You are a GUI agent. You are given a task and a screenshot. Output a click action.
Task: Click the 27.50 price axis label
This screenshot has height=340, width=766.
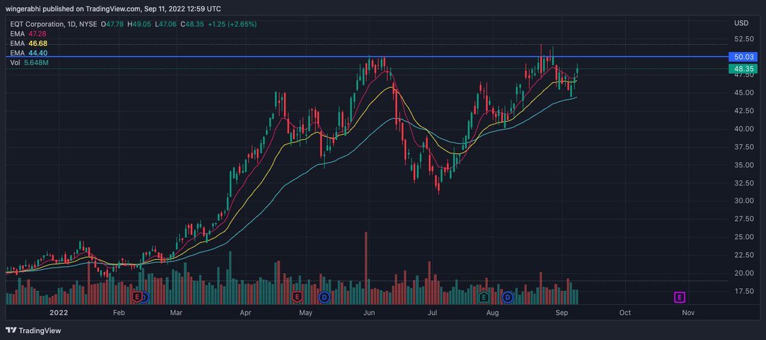pos(743,219)
